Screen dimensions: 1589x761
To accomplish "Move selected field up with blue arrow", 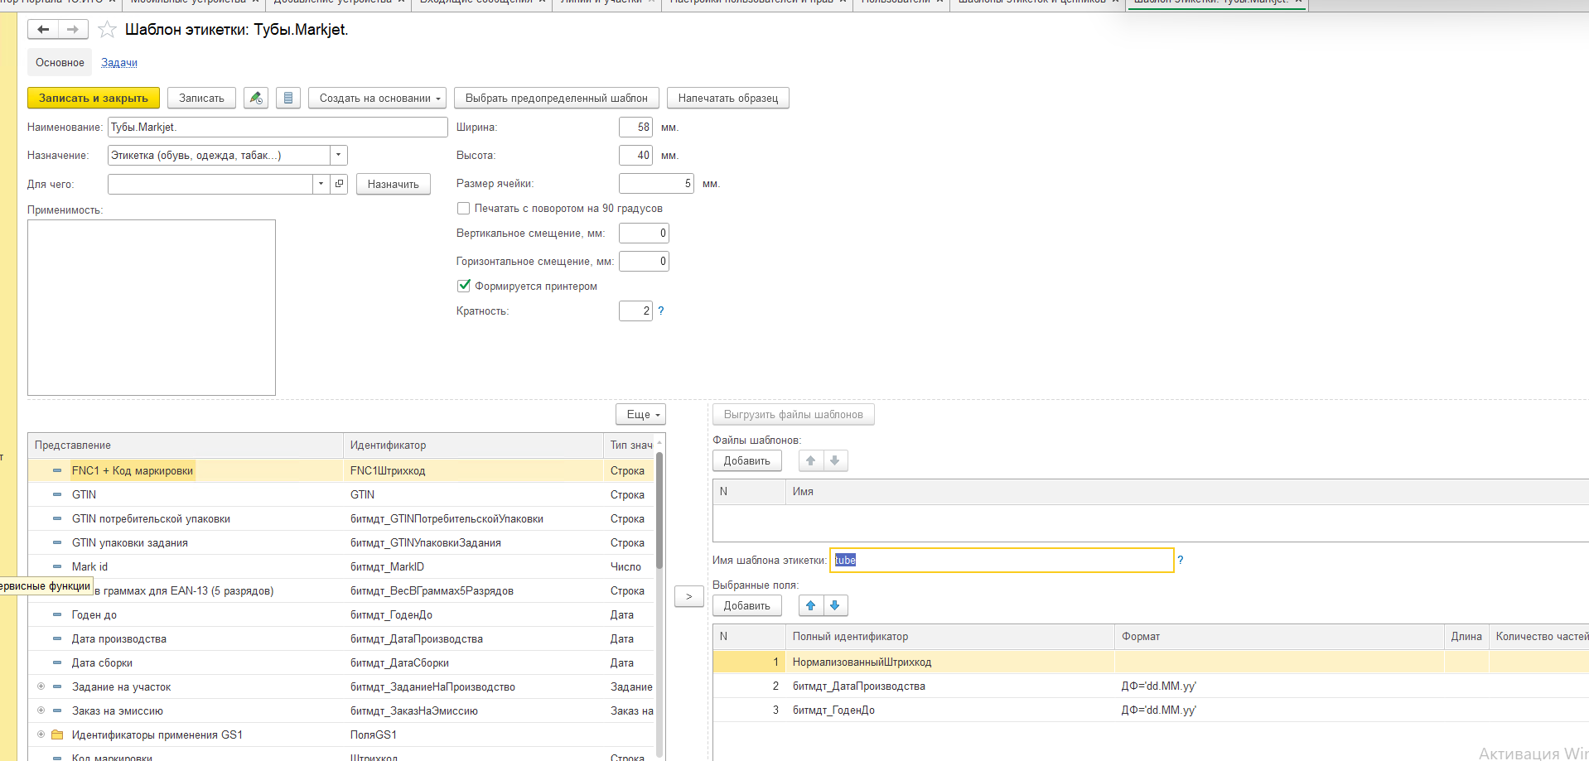I will [811, 605].
